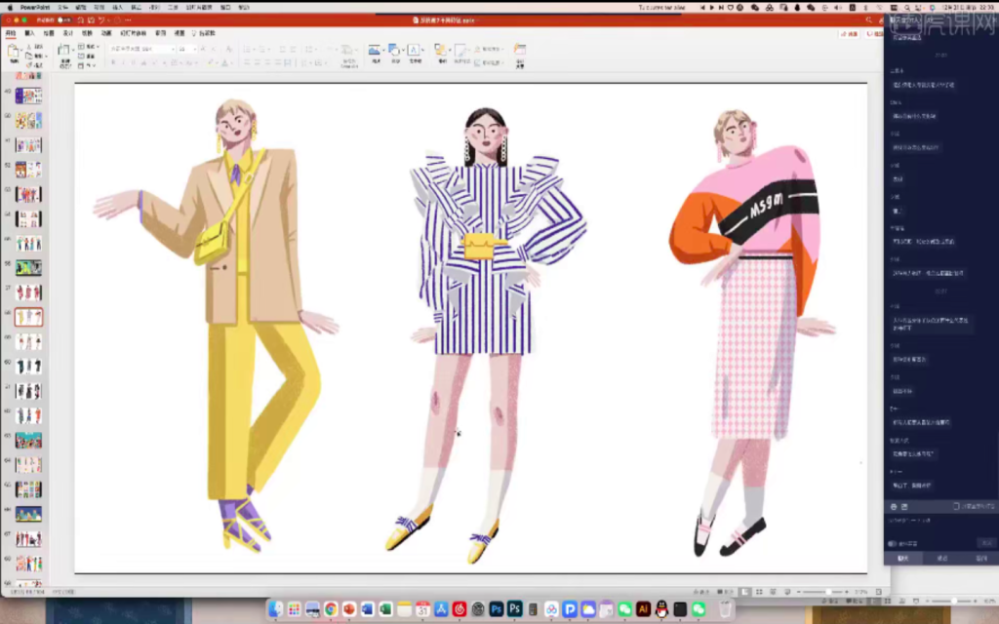
Task: Open the Insert tab in ribbon
Action: [29, 32]
